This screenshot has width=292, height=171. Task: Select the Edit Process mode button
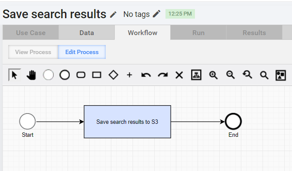click(x=82, y=52)
